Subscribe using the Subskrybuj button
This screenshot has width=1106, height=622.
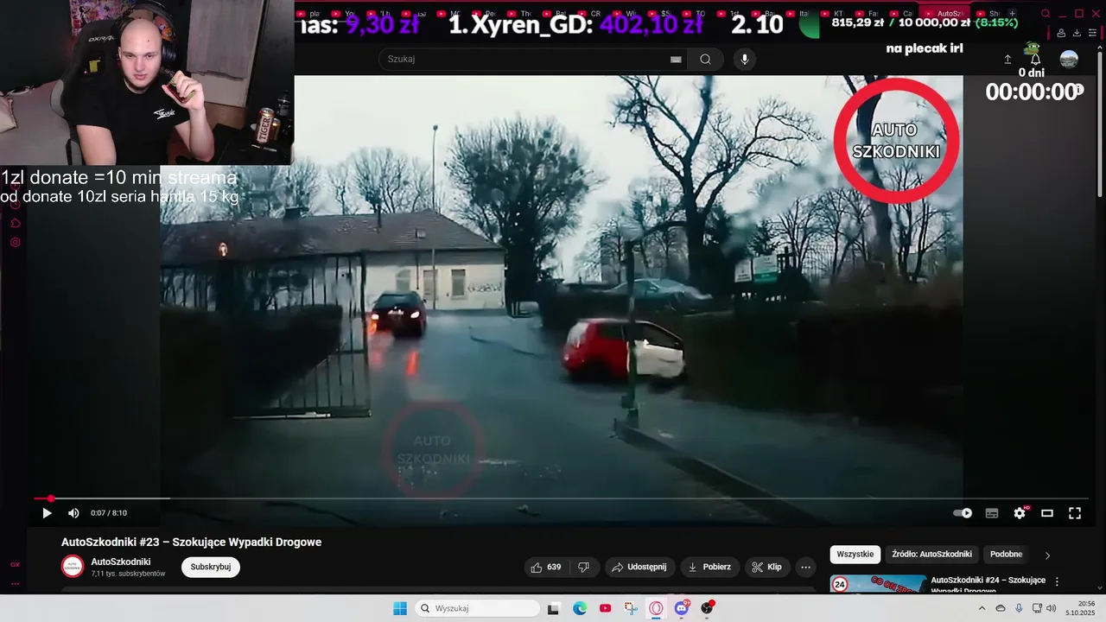[211, 567]
